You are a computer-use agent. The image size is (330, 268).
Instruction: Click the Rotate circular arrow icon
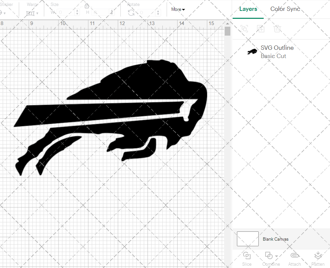click(x=131, y=13)
